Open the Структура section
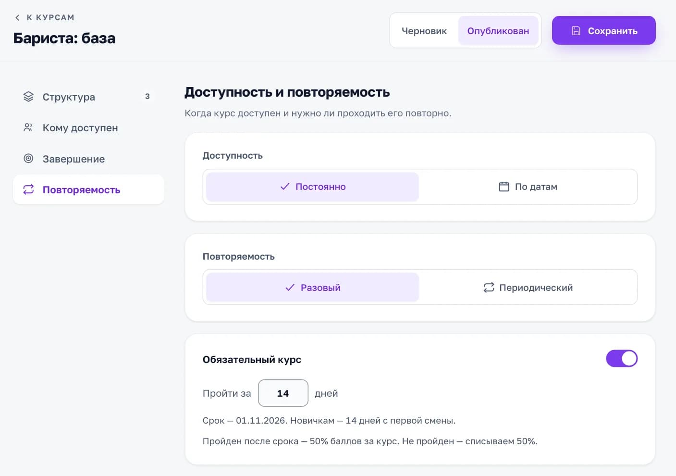The width and height of the screenshot is (676, 476). 88,97
